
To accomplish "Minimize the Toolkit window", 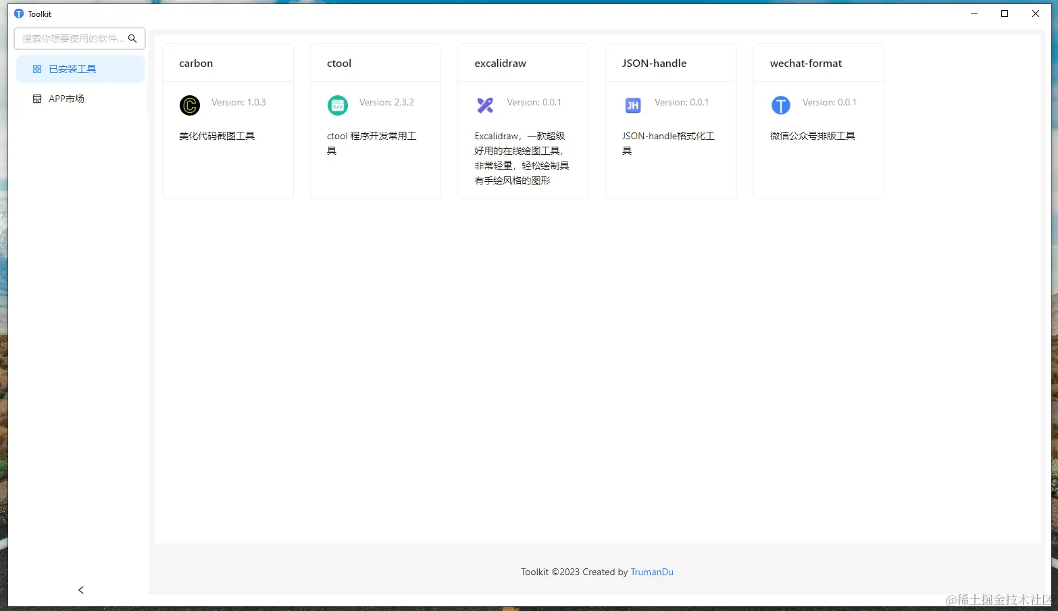I will click(974, 14).
